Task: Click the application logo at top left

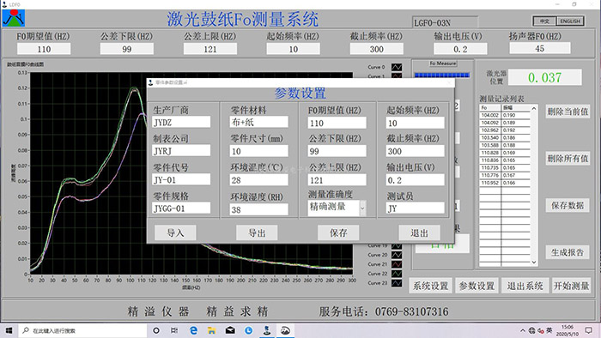Action: 14,18
